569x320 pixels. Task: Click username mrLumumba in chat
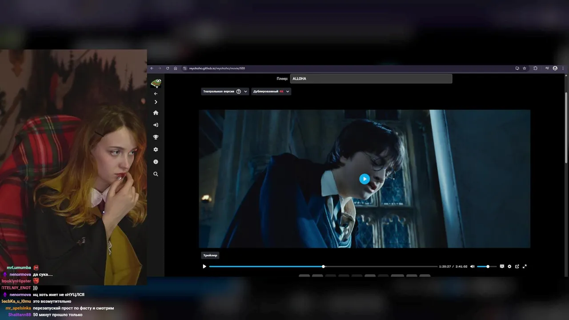coord(19,268)
